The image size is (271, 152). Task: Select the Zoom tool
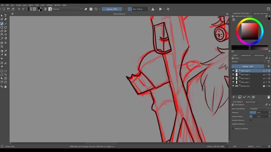click(x=2, y=87)
